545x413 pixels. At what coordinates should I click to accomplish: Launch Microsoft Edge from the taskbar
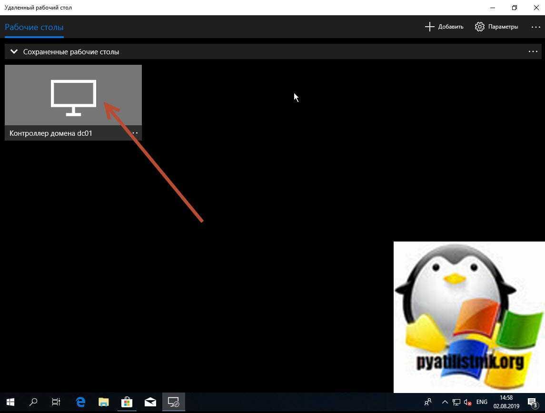[80, 403]
